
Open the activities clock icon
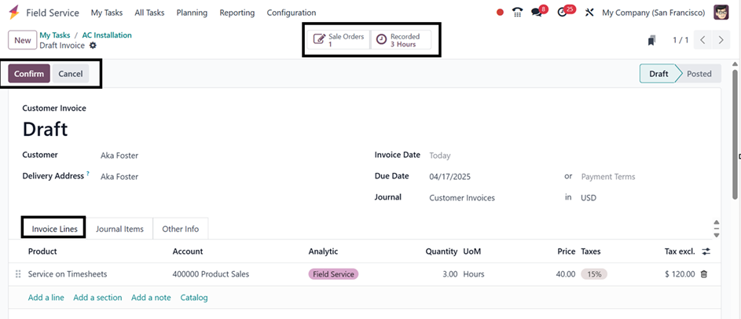click(x=562, y=13)
